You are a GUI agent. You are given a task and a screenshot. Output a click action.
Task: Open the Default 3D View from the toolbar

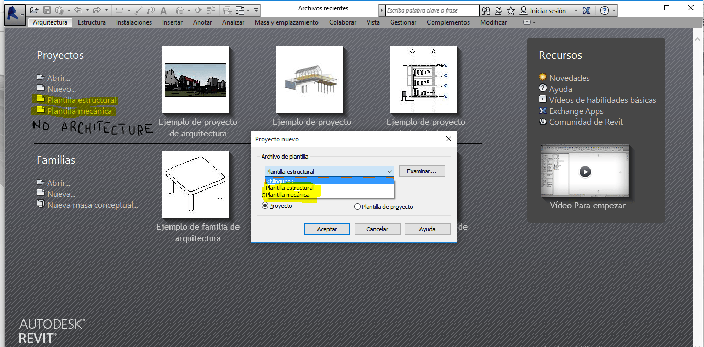pos(180,10)
